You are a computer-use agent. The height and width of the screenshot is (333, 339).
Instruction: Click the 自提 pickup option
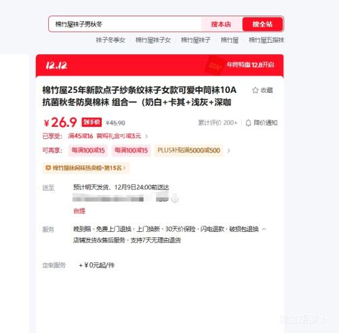[79, 211]
